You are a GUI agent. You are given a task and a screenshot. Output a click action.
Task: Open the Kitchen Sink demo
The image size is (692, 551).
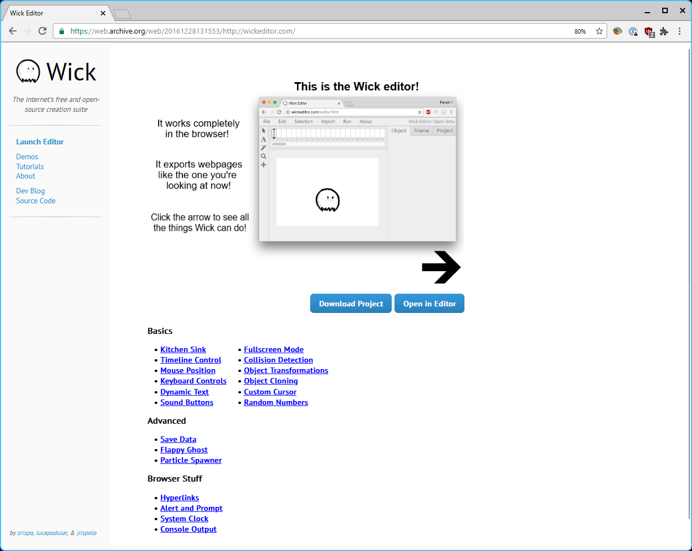[x=183, y=349]
